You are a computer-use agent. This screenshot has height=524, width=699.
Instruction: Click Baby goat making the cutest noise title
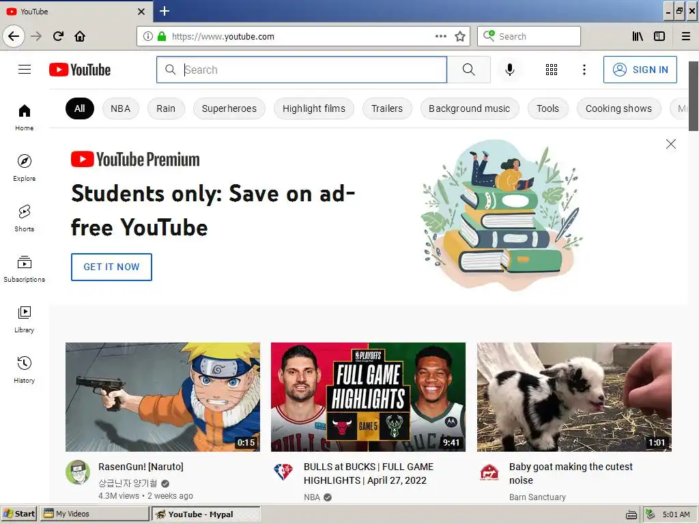coord(571,474)
